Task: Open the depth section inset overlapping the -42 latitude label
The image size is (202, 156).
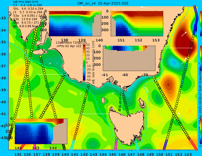Action: point(41,131)
